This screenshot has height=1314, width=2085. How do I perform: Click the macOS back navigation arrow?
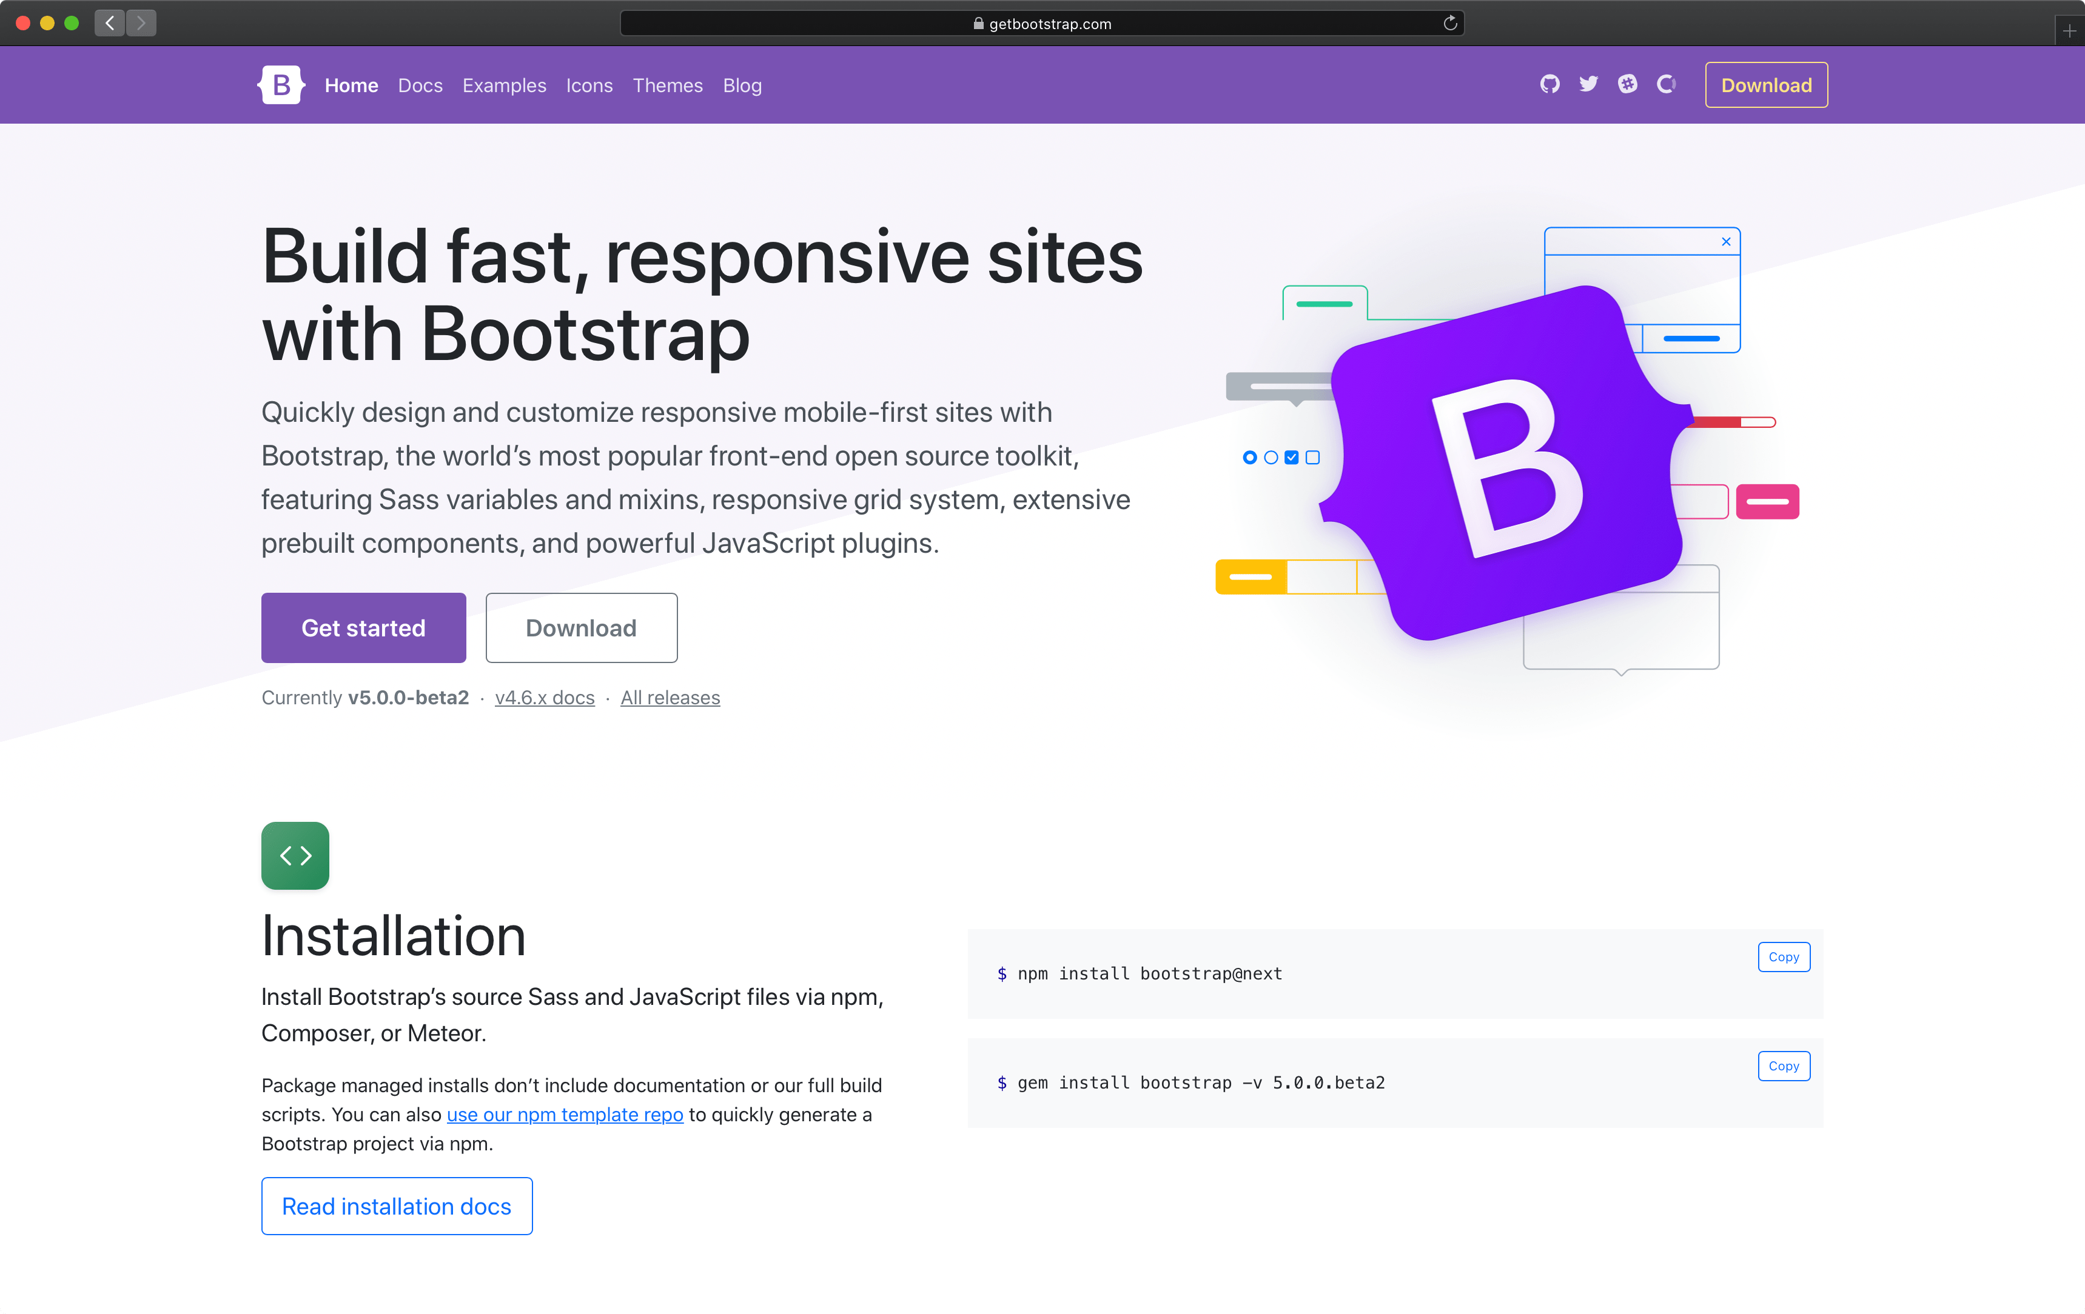tap(110, 22)
